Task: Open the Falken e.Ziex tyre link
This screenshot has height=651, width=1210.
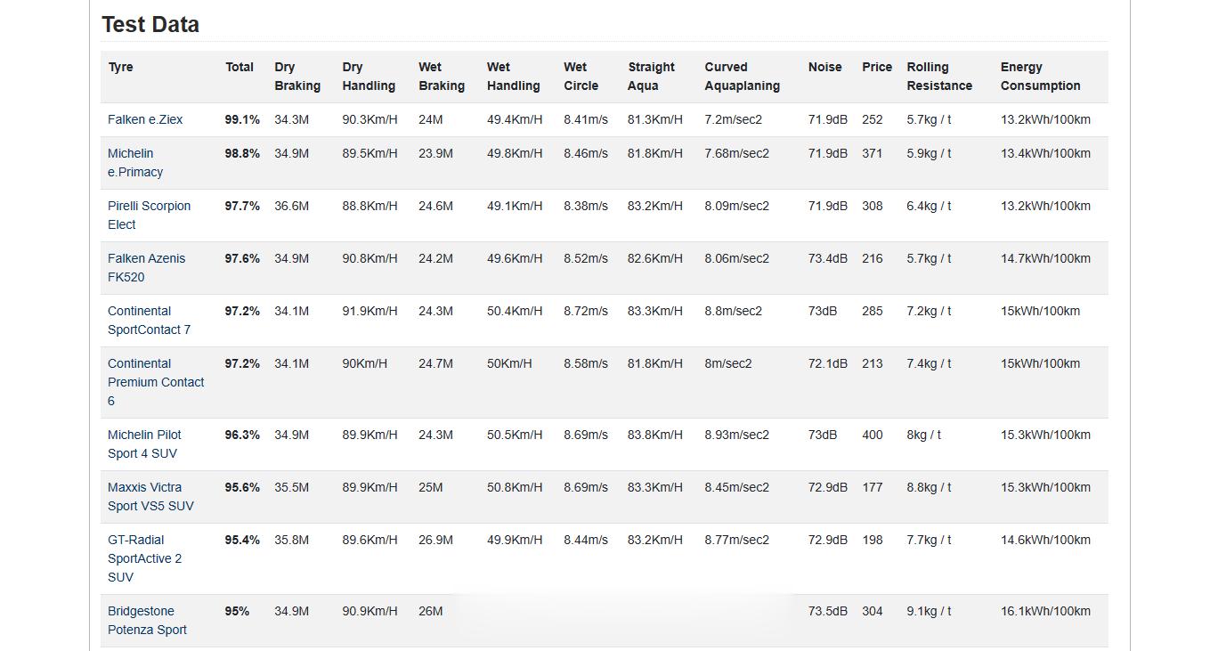Action: tap(145, 119)
